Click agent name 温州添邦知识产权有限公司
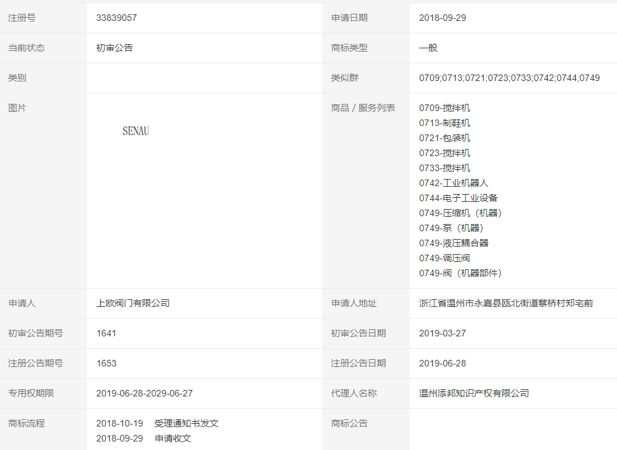617x450 pixels. pyautogui.click(x=474, y=393)
